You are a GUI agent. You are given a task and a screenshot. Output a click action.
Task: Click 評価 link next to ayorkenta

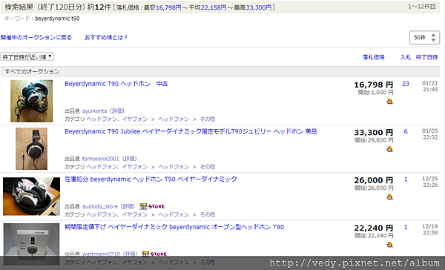[117, 111]
